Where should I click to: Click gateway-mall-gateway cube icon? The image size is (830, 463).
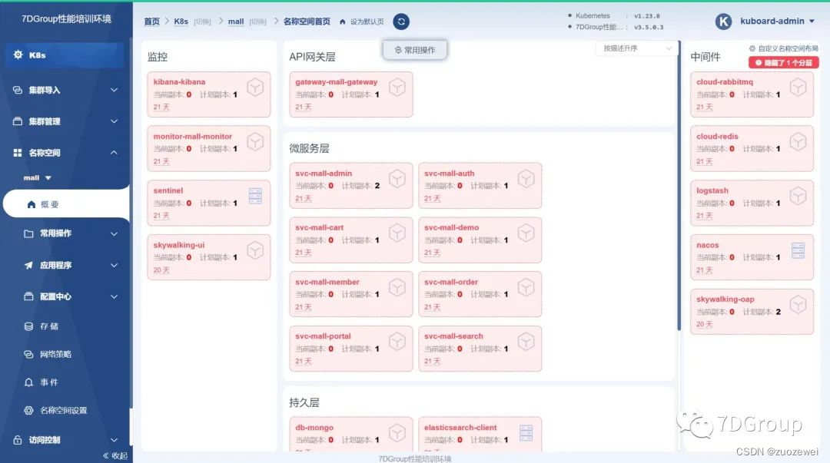click(397, 87)
